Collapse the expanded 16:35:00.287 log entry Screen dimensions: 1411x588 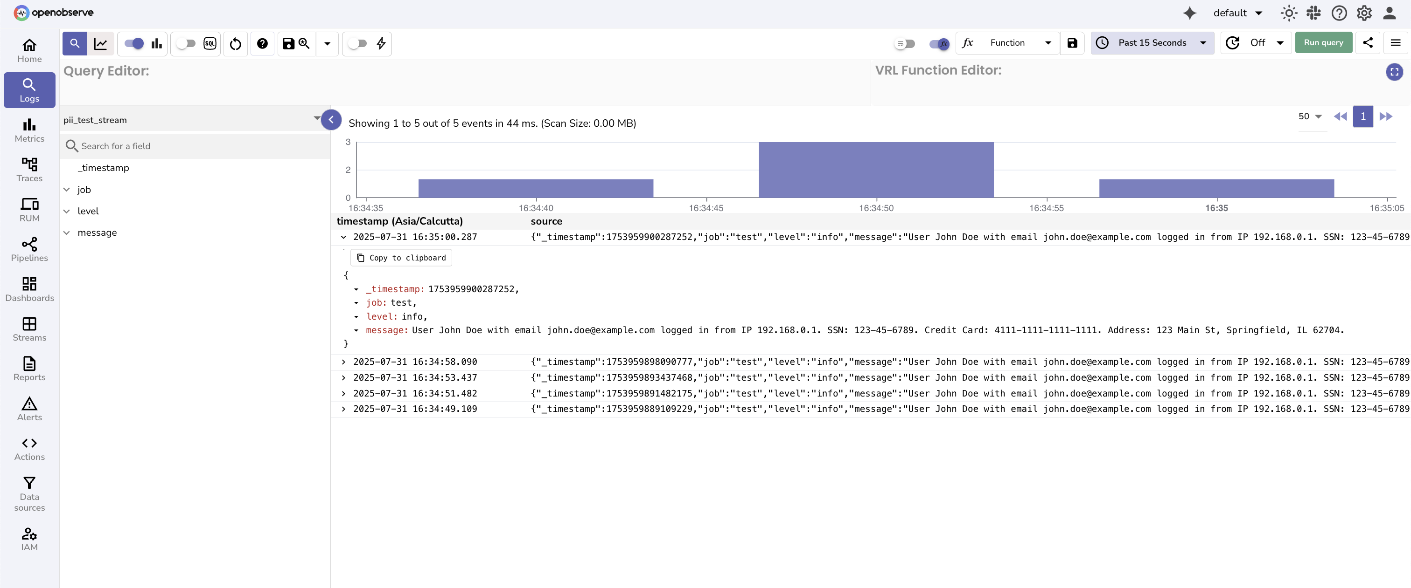point(343,237)
